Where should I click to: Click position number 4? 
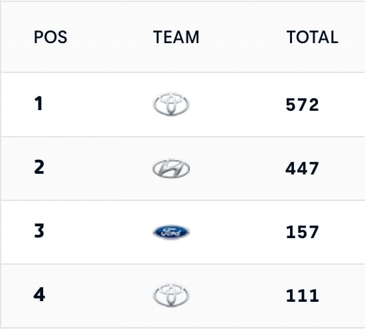39,295
